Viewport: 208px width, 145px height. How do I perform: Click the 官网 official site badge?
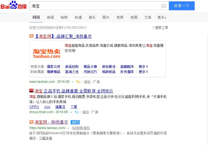(75, 122)
